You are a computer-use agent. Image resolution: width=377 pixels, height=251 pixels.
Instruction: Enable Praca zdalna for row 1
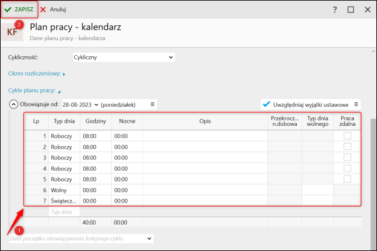(347, 136)
